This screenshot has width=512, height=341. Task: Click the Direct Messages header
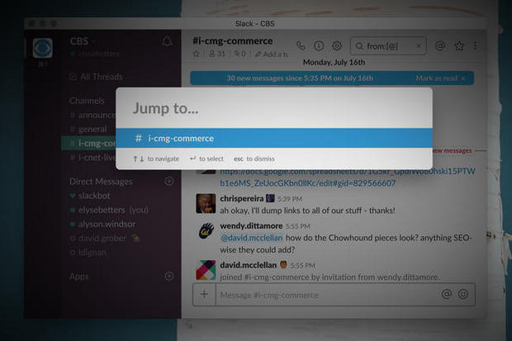(x=101, y=182)
